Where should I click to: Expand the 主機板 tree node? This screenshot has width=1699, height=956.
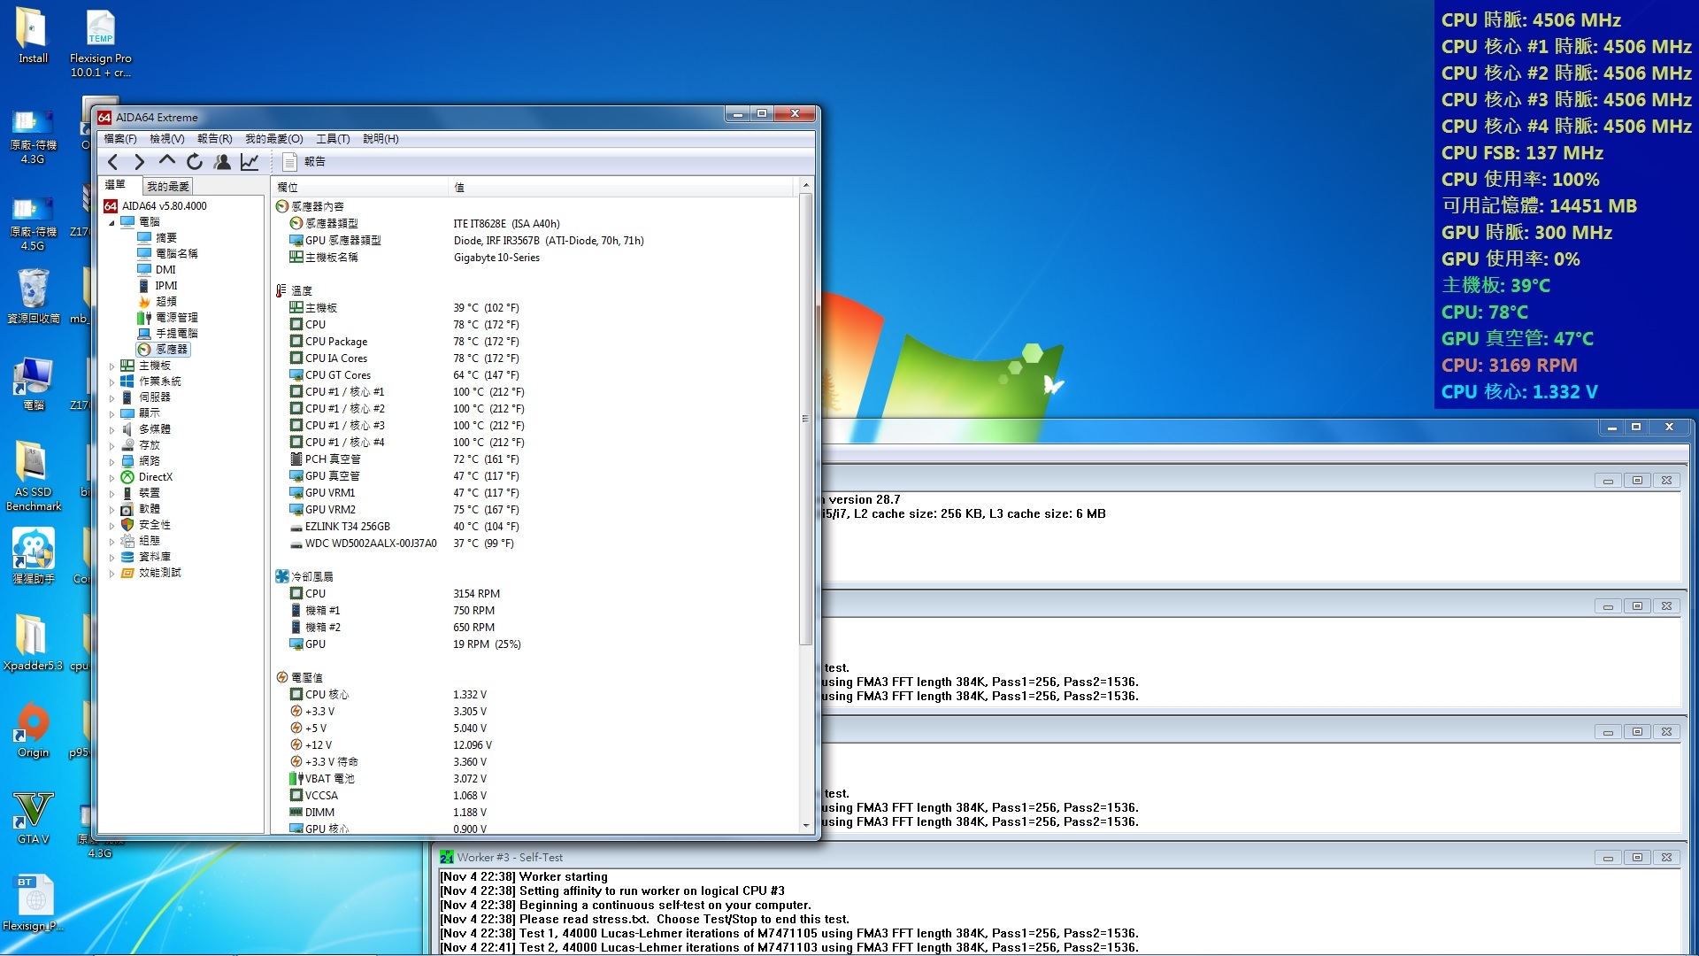tap(111, 366)
